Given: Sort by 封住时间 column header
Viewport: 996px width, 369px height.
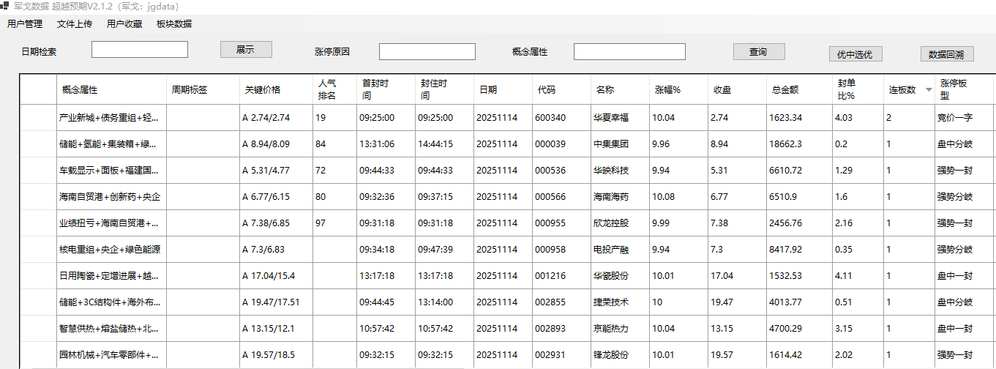Looking at the screenshot, I should 444,90.
